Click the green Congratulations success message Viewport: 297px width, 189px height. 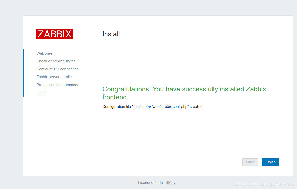tap(184, 93)
